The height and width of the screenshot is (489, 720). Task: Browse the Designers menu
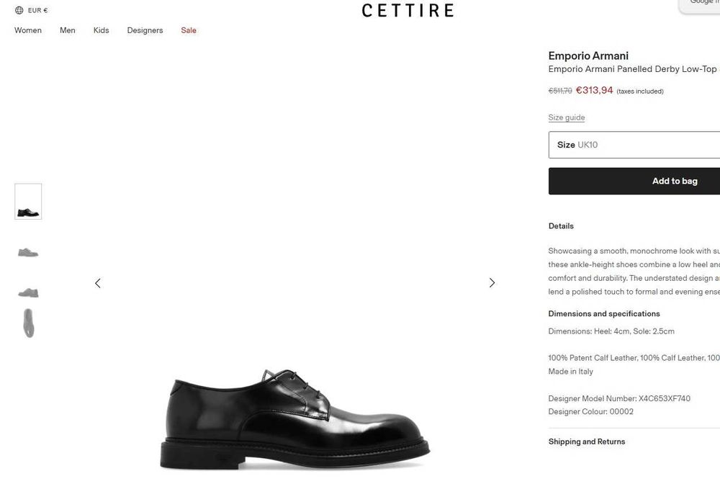pos(145,30)
